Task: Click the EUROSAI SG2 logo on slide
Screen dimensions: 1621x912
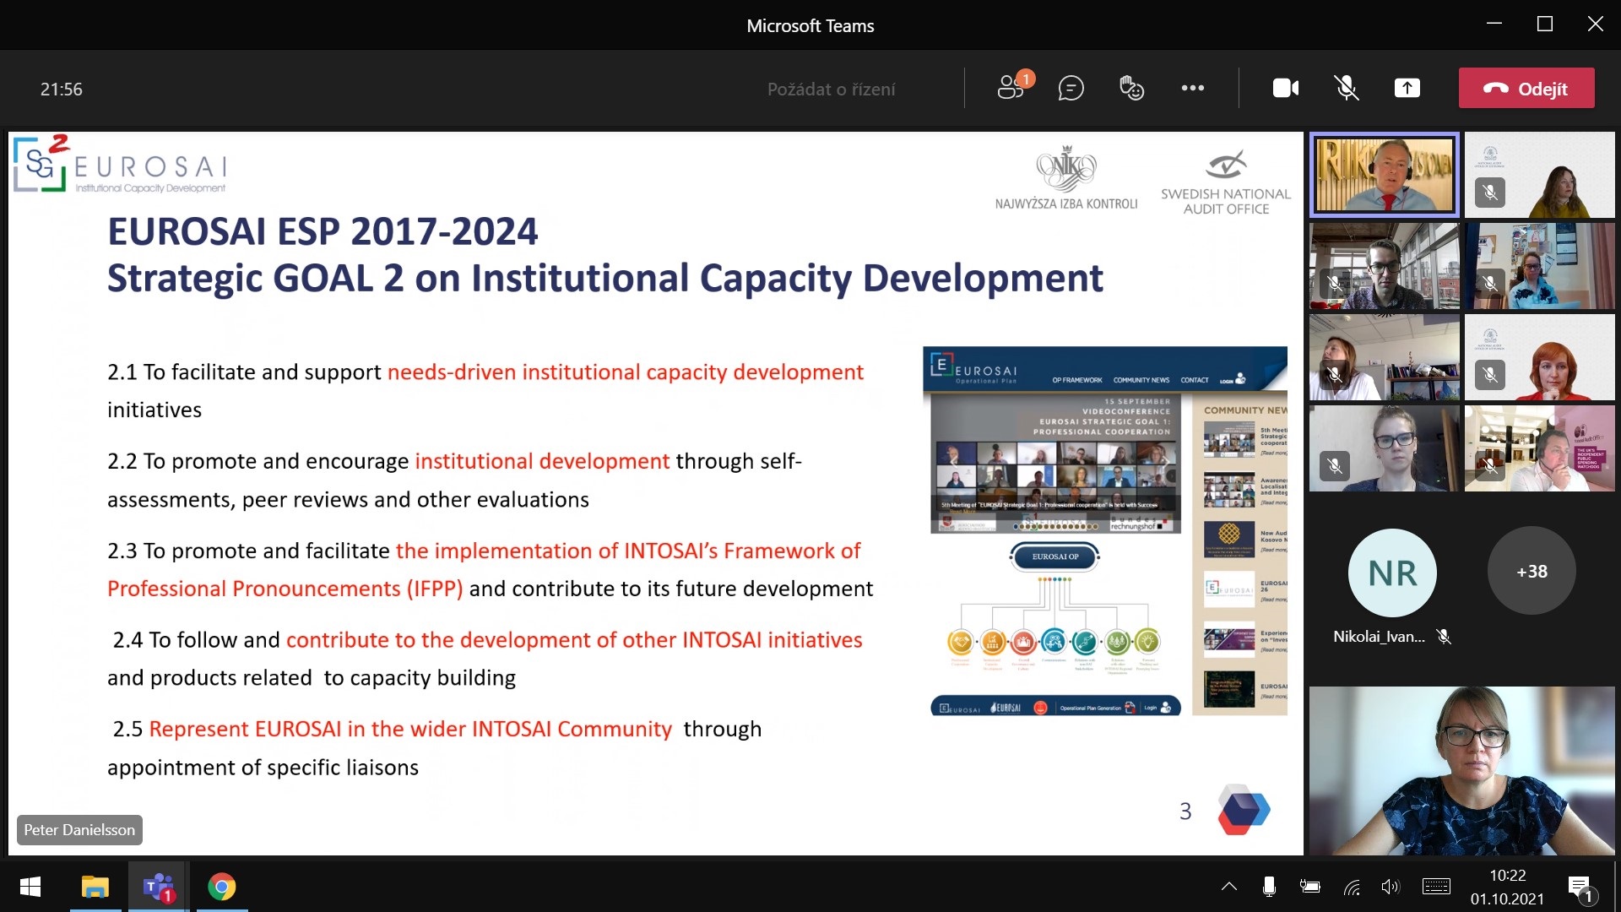Action: point(121,165)
